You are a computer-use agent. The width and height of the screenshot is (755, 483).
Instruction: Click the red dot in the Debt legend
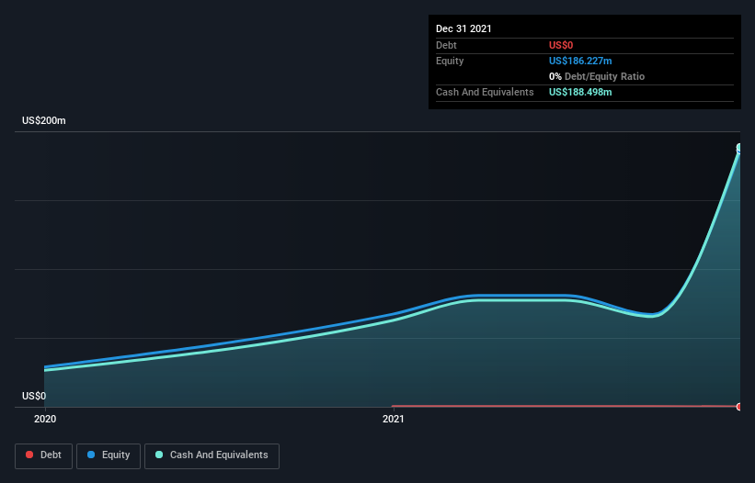click(x=29, y=455)
